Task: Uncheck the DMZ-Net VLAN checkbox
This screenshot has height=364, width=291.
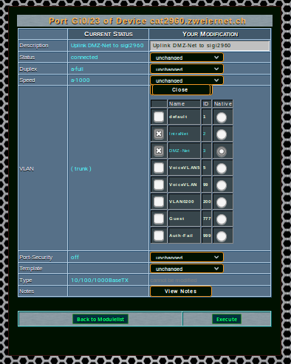Action: coord(159,151)
